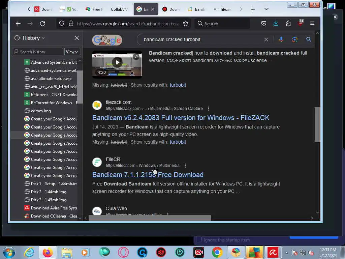Open more options for FileCR result

[x=185, y=166]
